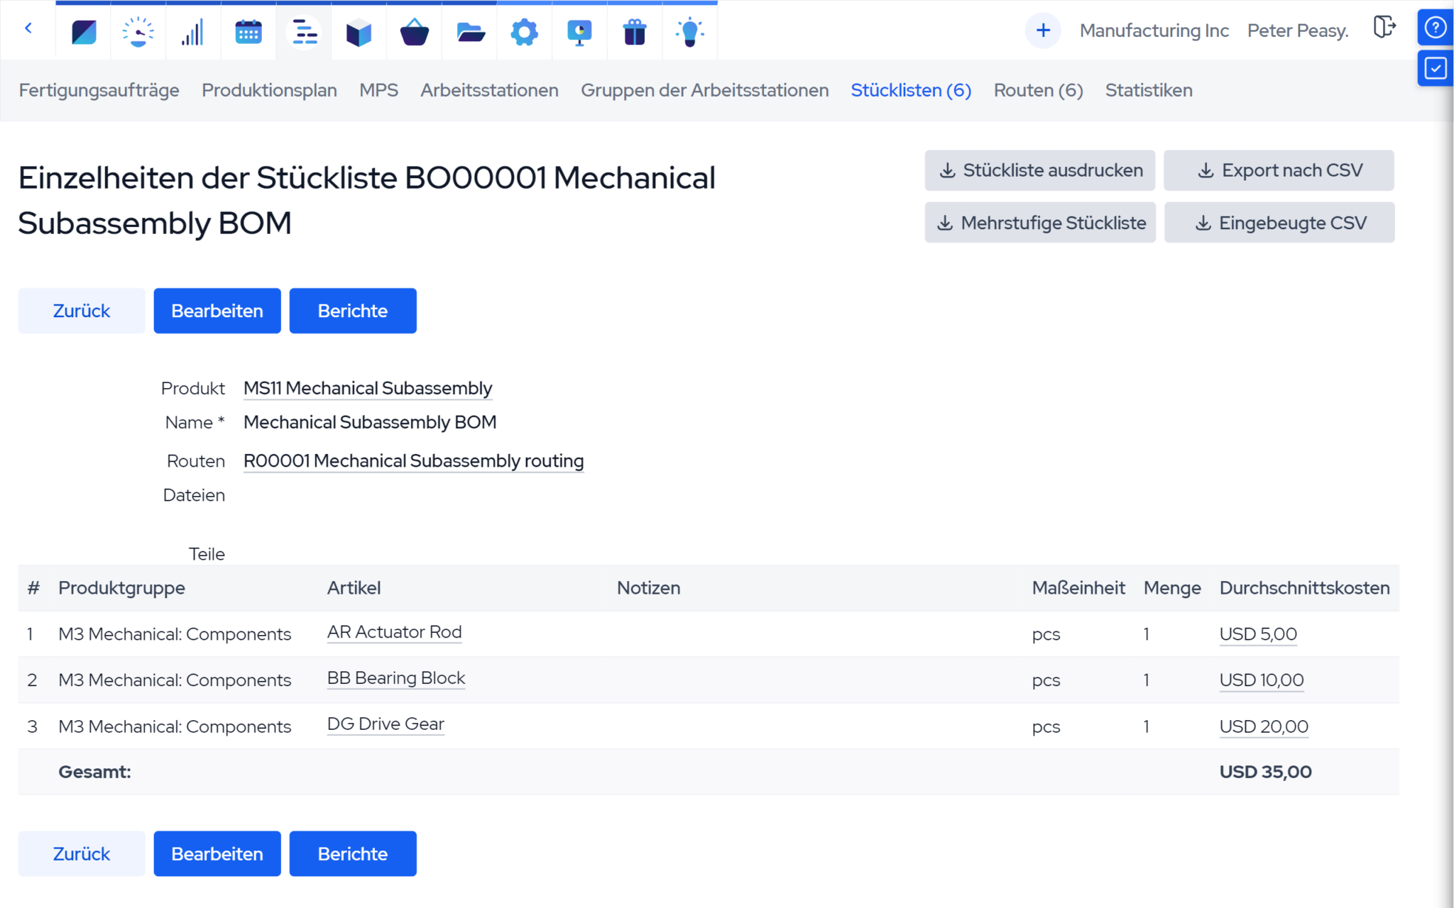Open the folder icon in the top bar
Viewport: 1454px width, 908px height.
pyautogui.click(x=469, y=32)
